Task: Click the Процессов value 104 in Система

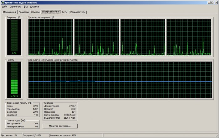Action: pyautogui.click(x=74, y=112)
